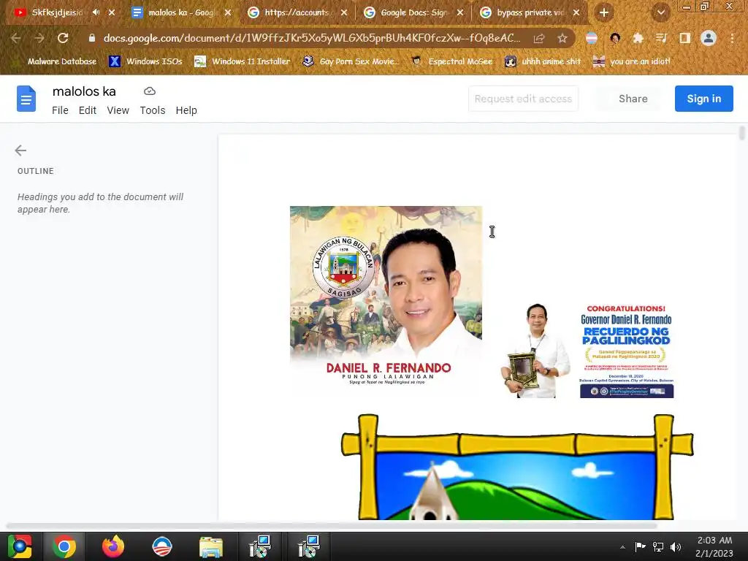Viewport: 748px width, 561px height.
Task: Open the you are an idiot! bookmark
Action: tap(632, 61)
